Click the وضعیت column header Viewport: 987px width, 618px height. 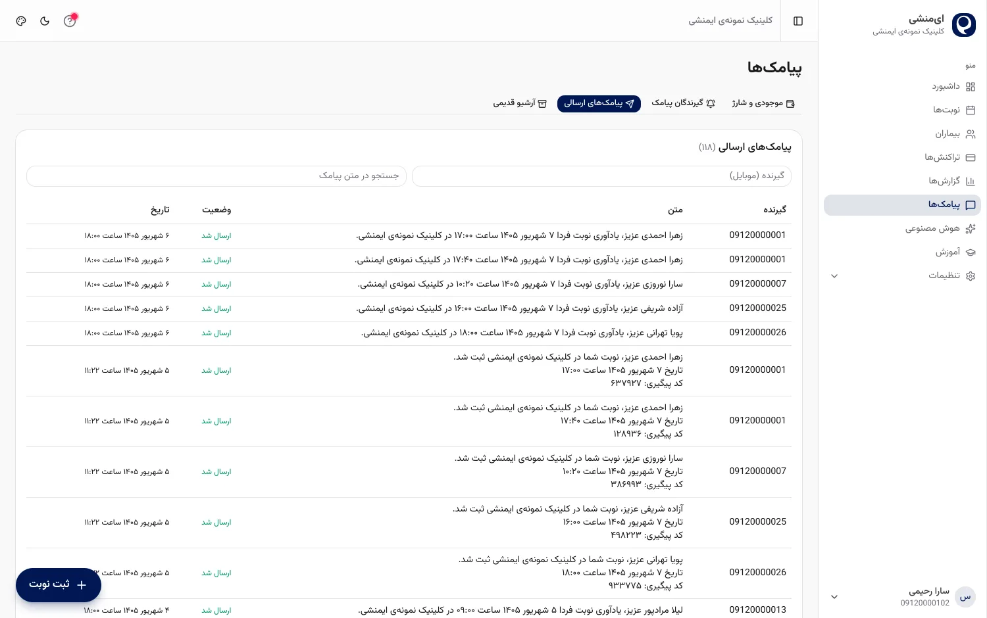(216, 210)
